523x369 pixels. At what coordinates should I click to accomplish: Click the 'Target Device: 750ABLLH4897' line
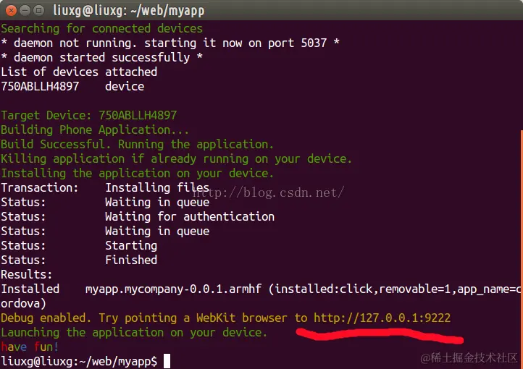pyautogui.click(x=88, y=116)
